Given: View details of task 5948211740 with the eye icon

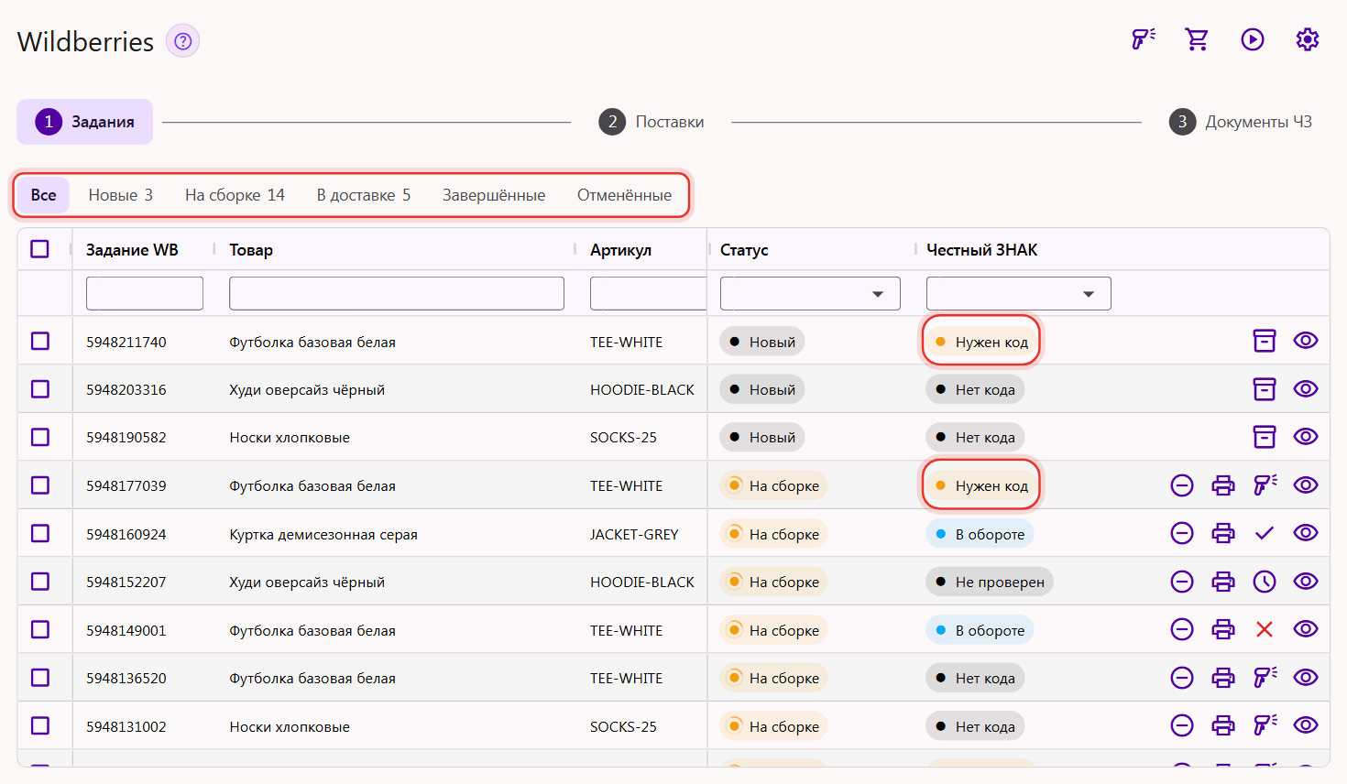Looking at the screenshot, I should tap(1306, 341).
